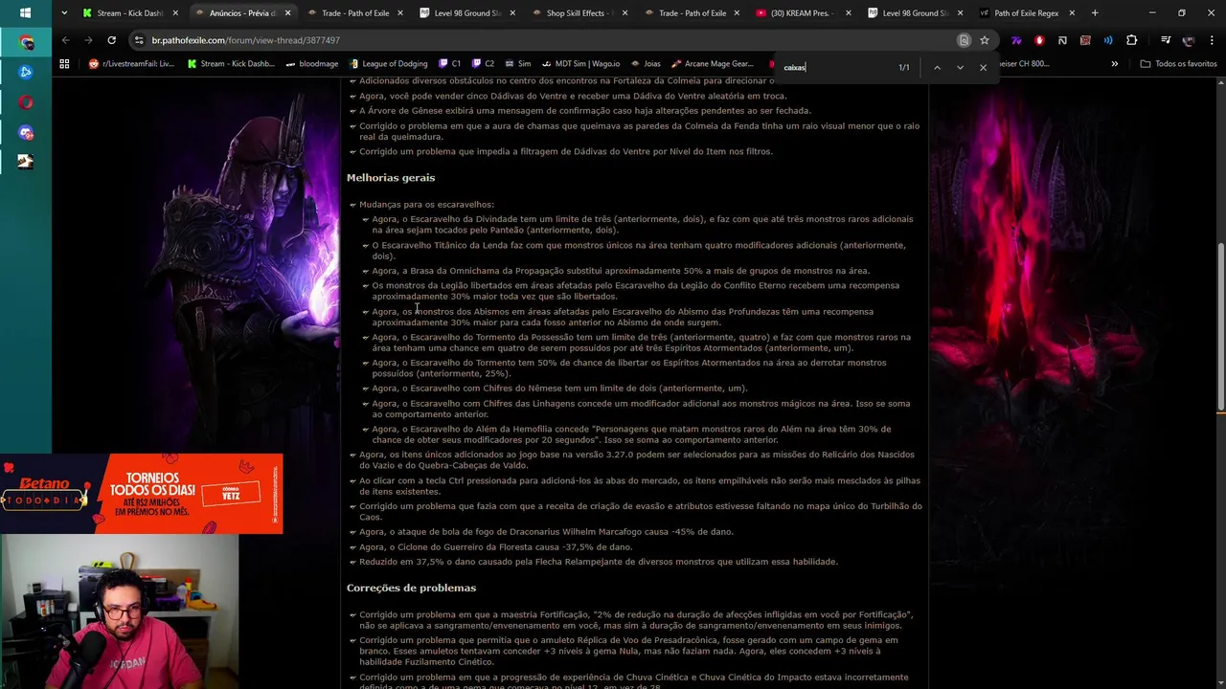Open the r/LivestreamFail bookmark
1226x689 pixels.
click(x=131, y=64)
